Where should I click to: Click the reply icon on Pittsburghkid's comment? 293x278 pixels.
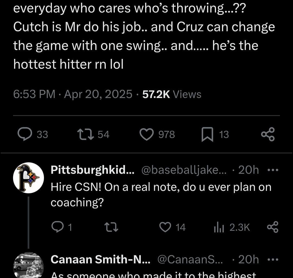point(58,228)
